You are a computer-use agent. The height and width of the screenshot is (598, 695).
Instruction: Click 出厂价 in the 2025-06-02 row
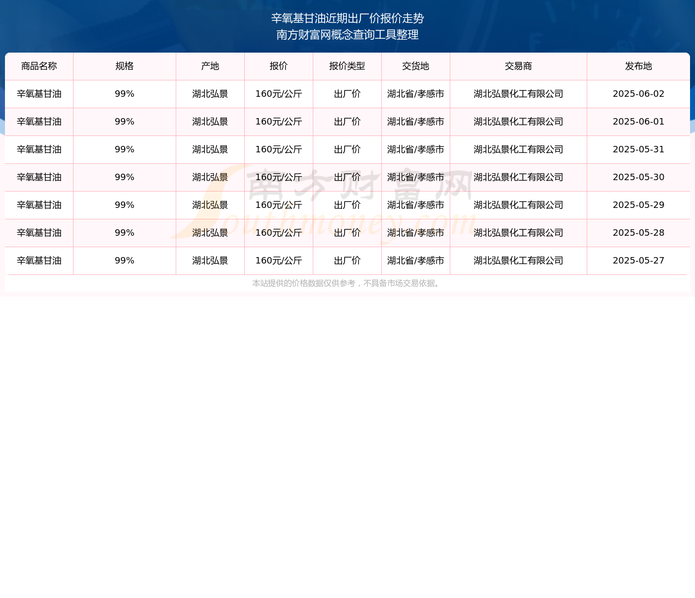[x=347, y=94]
